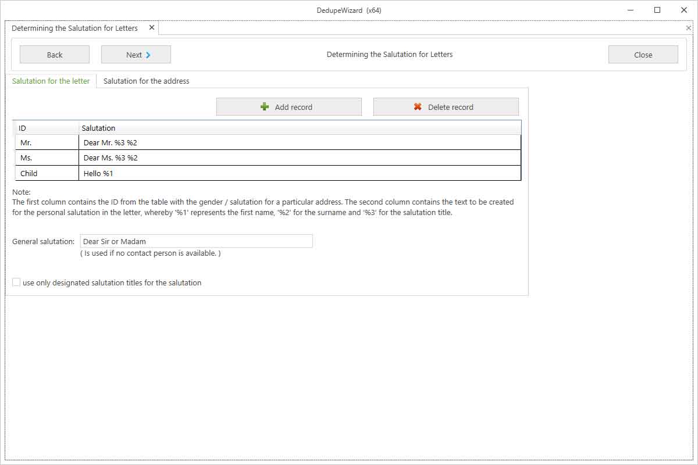Screen dimensions: 698x465
Task: Edit the 'Hello %1' salutation cell
Action: [x=300, y=173]
